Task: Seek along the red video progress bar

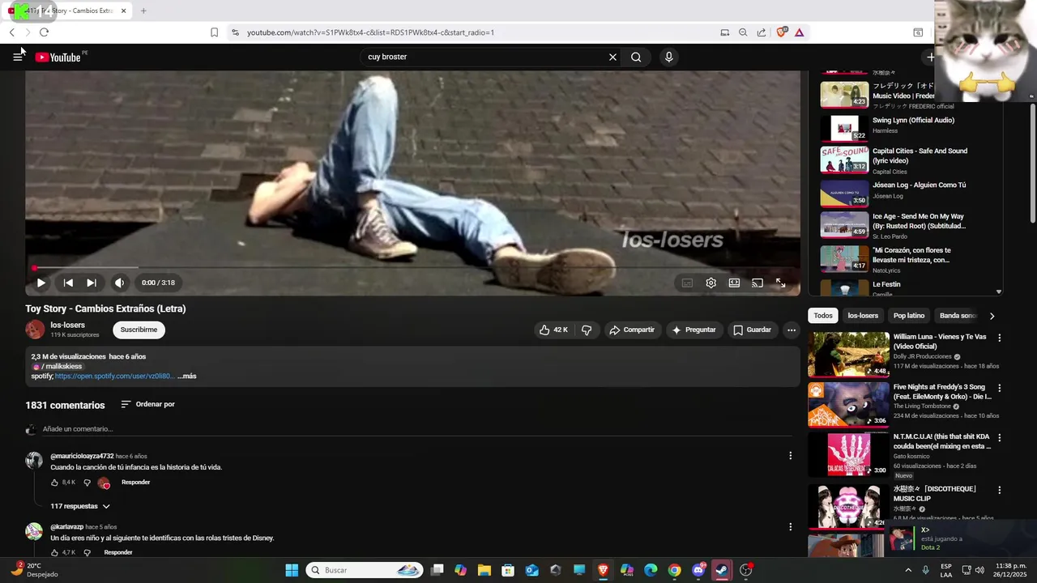Action: (412, 267)
